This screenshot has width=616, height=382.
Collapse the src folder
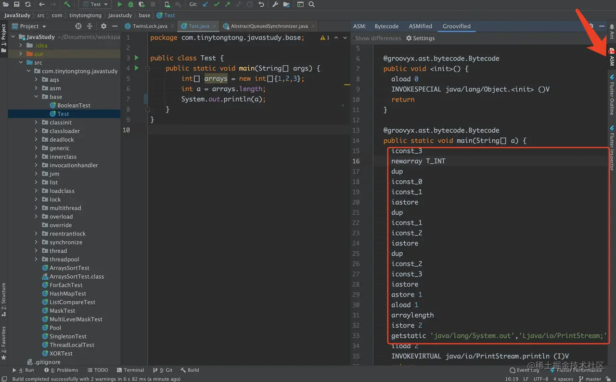(21, 63)
